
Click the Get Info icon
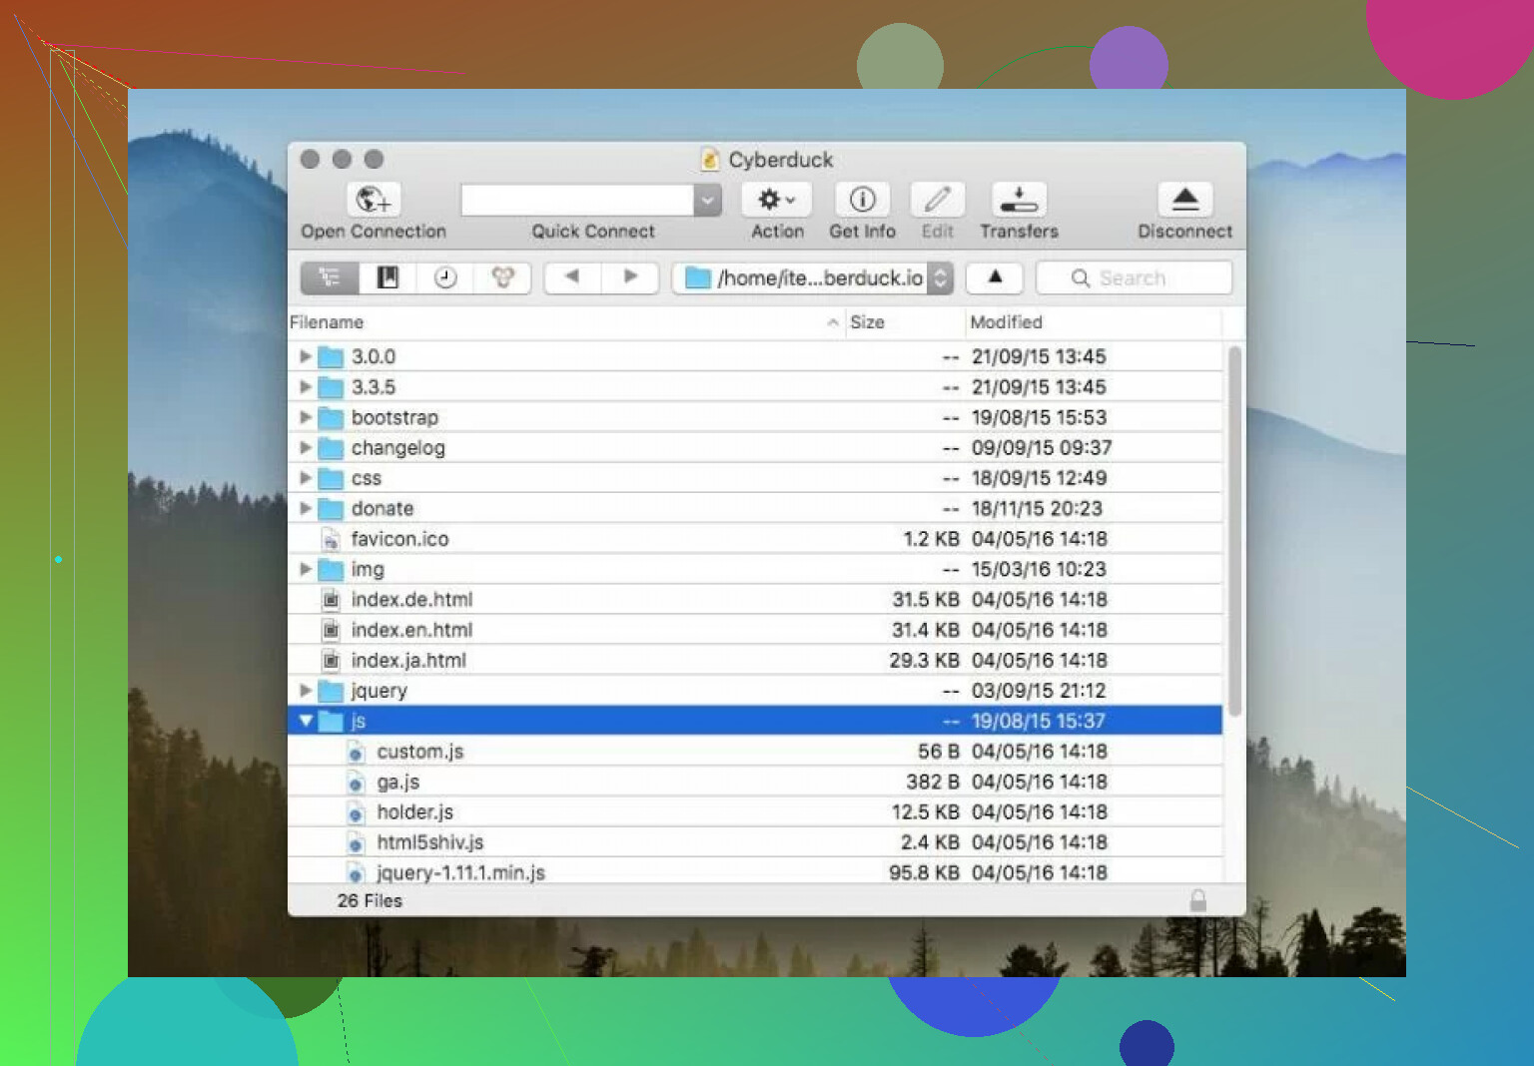point(862,200)
